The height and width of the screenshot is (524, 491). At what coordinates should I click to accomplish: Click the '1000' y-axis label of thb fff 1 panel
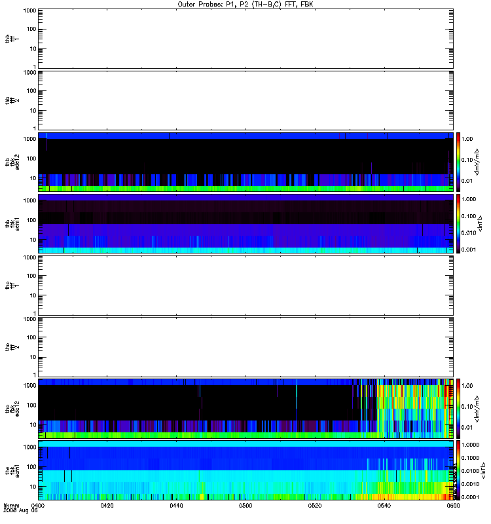tap(29, 10)
